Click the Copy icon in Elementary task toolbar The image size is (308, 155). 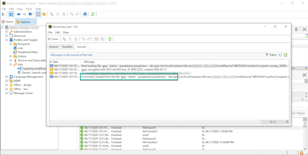pyautogui.click(x=64, y=39)
